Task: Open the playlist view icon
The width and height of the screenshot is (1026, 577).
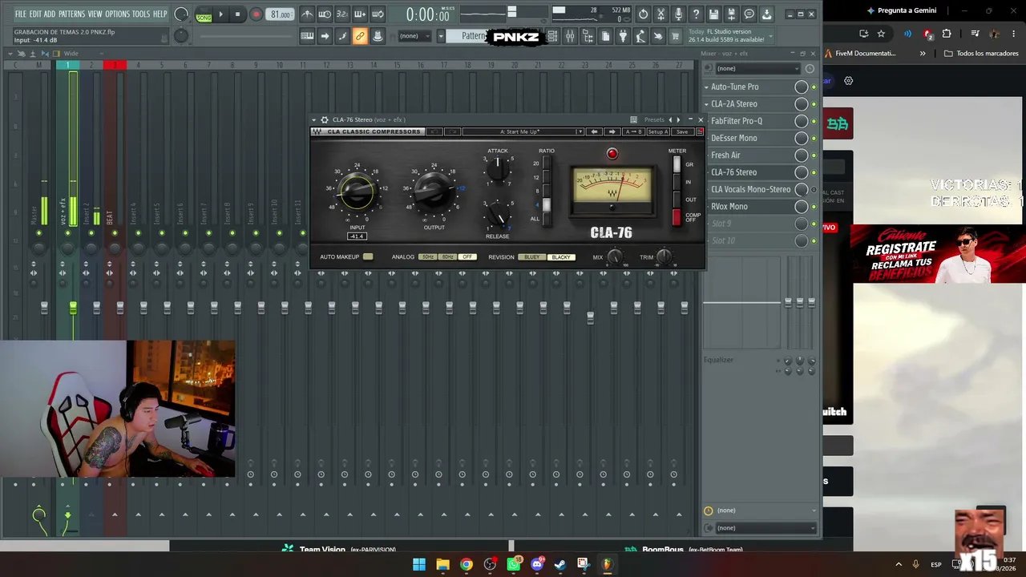Action: [x=552, y=36]
